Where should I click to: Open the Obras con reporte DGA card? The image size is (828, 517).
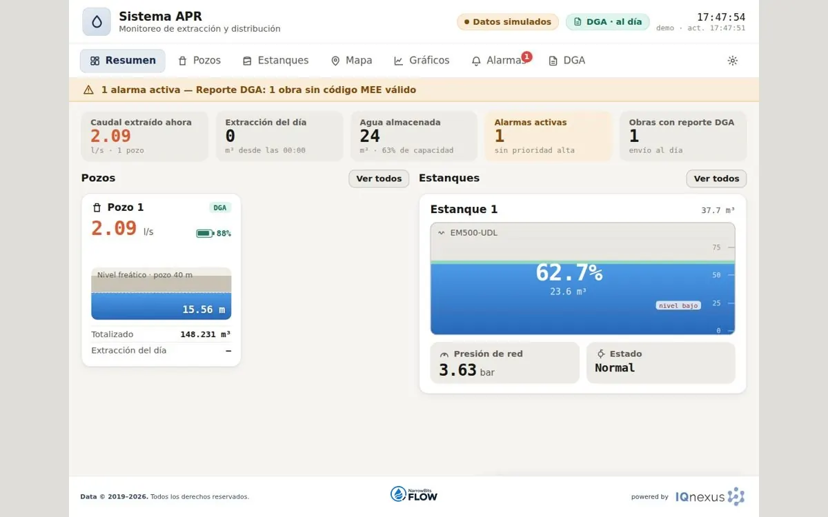click(683, 136)
